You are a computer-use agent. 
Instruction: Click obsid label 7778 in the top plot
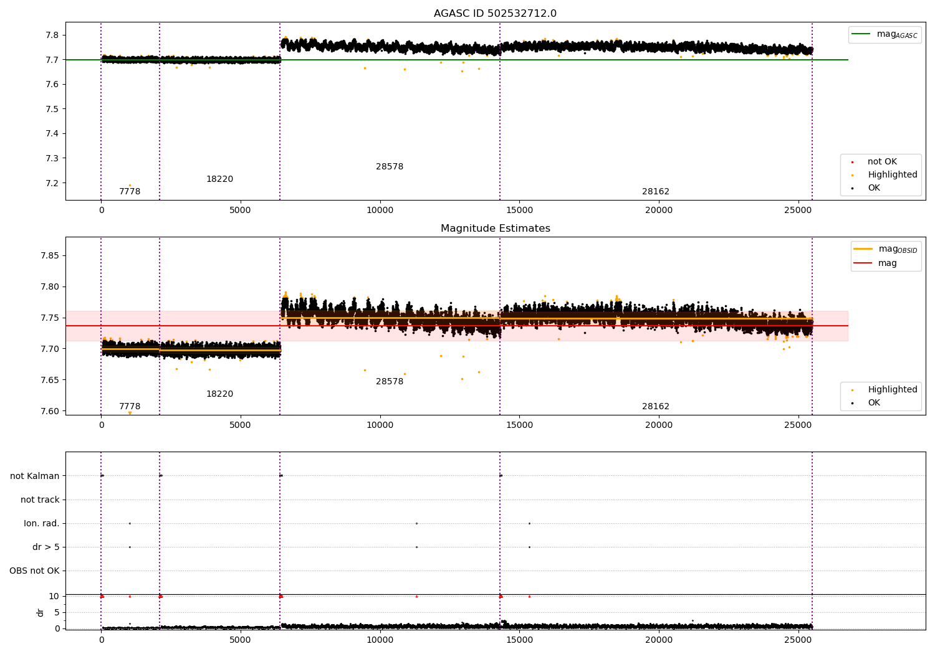130,192
